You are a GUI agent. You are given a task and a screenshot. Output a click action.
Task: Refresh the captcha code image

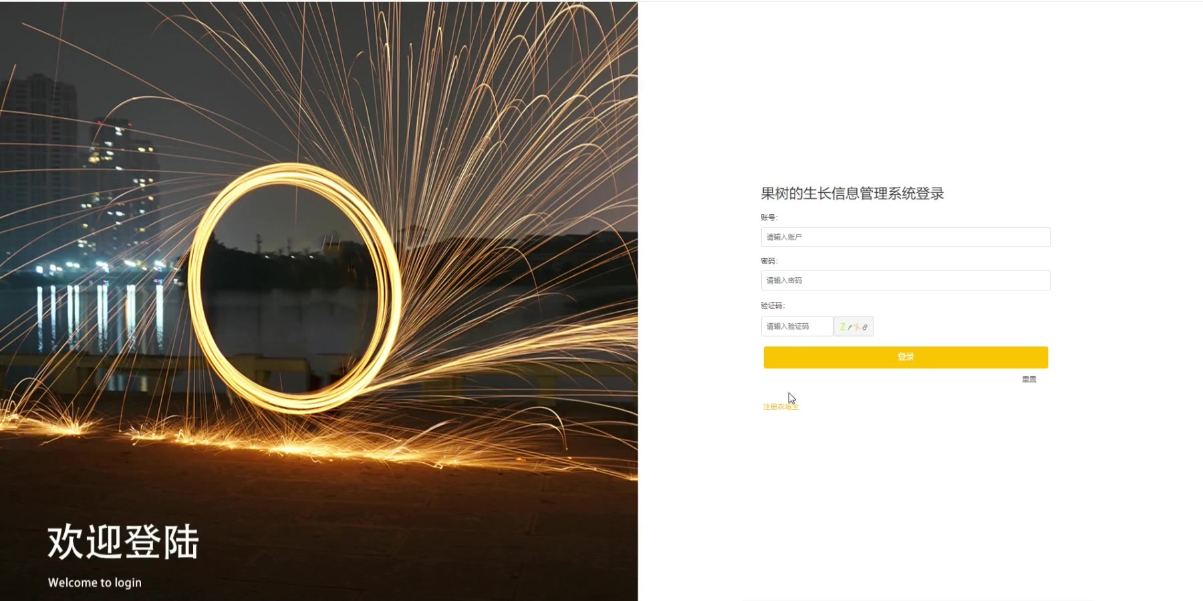point(853,327)
